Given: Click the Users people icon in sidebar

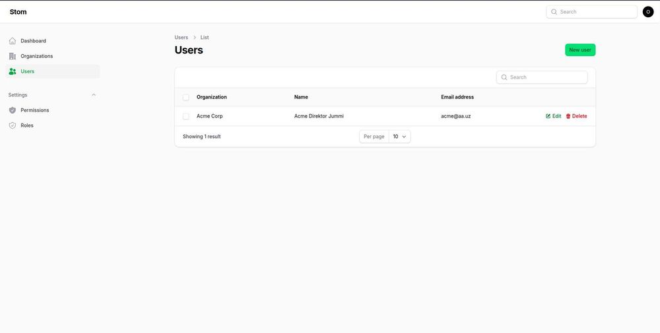Looking at the screenshot, I should (13, 71).
